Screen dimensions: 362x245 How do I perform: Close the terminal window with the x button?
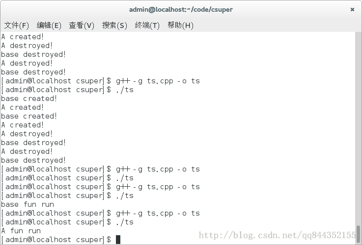(x=352, y=9)
